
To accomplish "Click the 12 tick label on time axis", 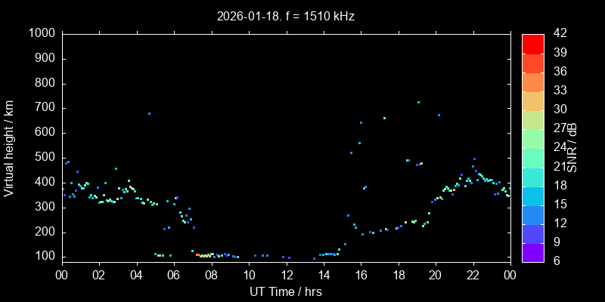I will pyautogui.click(x=286, y=275).
